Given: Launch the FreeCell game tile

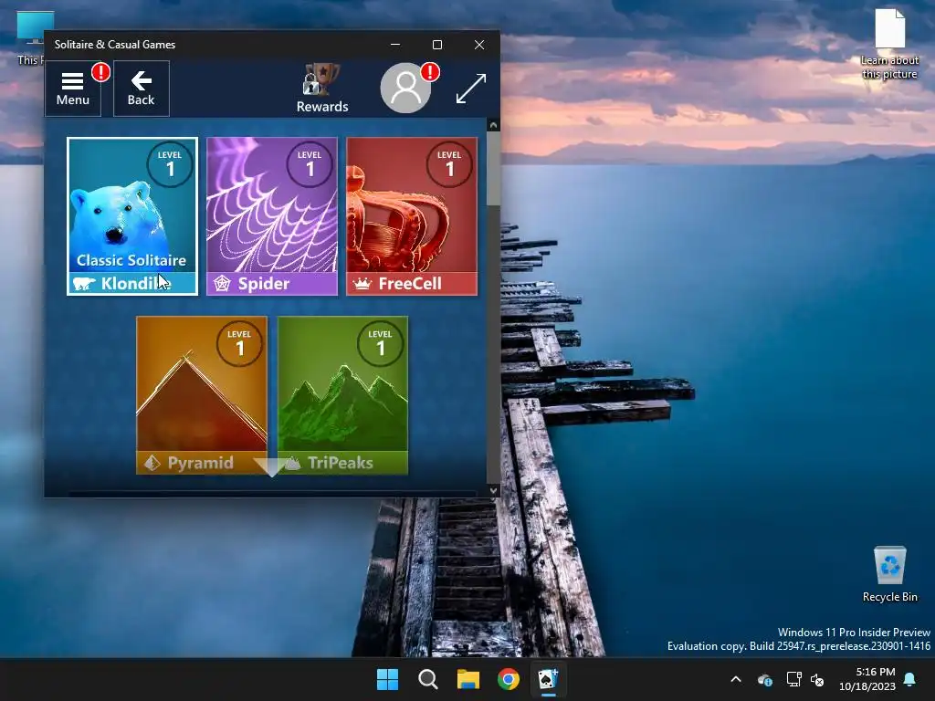Looking at the screenshot, I should (x=412, y=216).
